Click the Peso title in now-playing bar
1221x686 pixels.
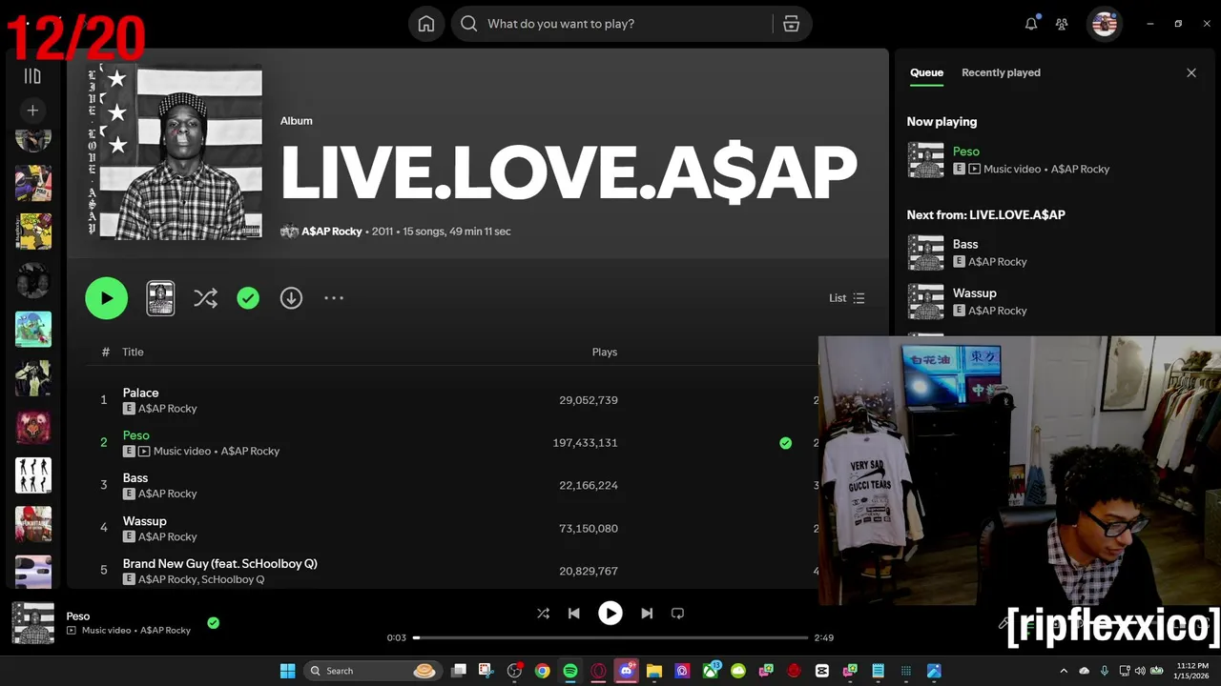[x=78, y=616]
